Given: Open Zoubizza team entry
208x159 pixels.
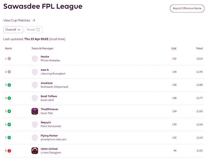Looking at the screenshot, I should point(47,83).
